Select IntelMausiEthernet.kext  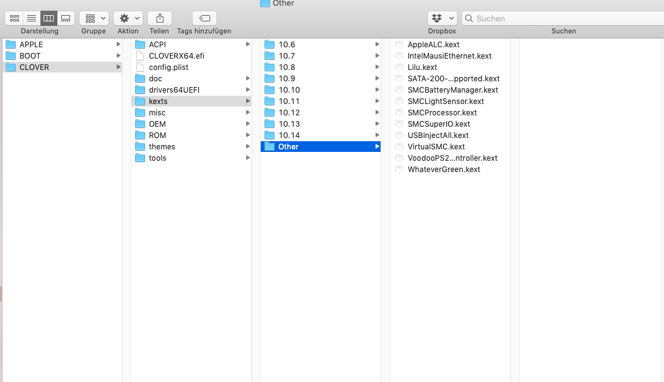tap(450, 56)
